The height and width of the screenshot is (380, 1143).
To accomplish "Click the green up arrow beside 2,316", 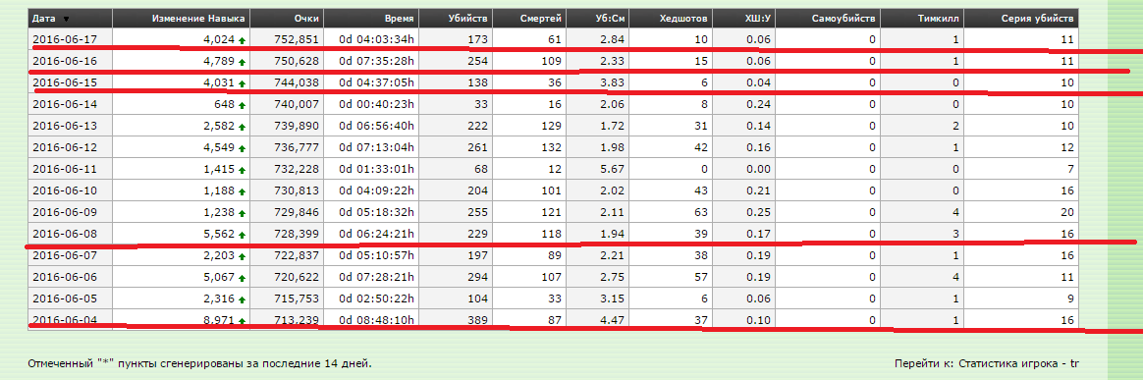I will [242, 299].
